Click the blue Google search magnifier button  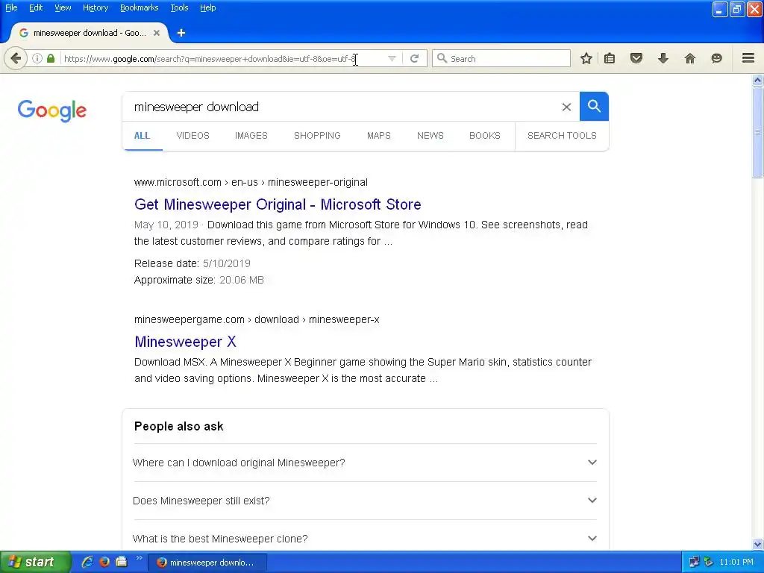pyautogui.click(x=594, y=106)
